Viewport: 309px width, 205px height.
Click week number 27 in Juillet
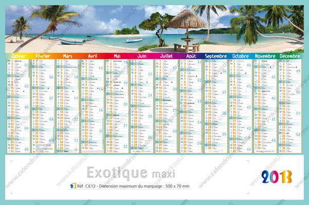[x=175, y=68]
